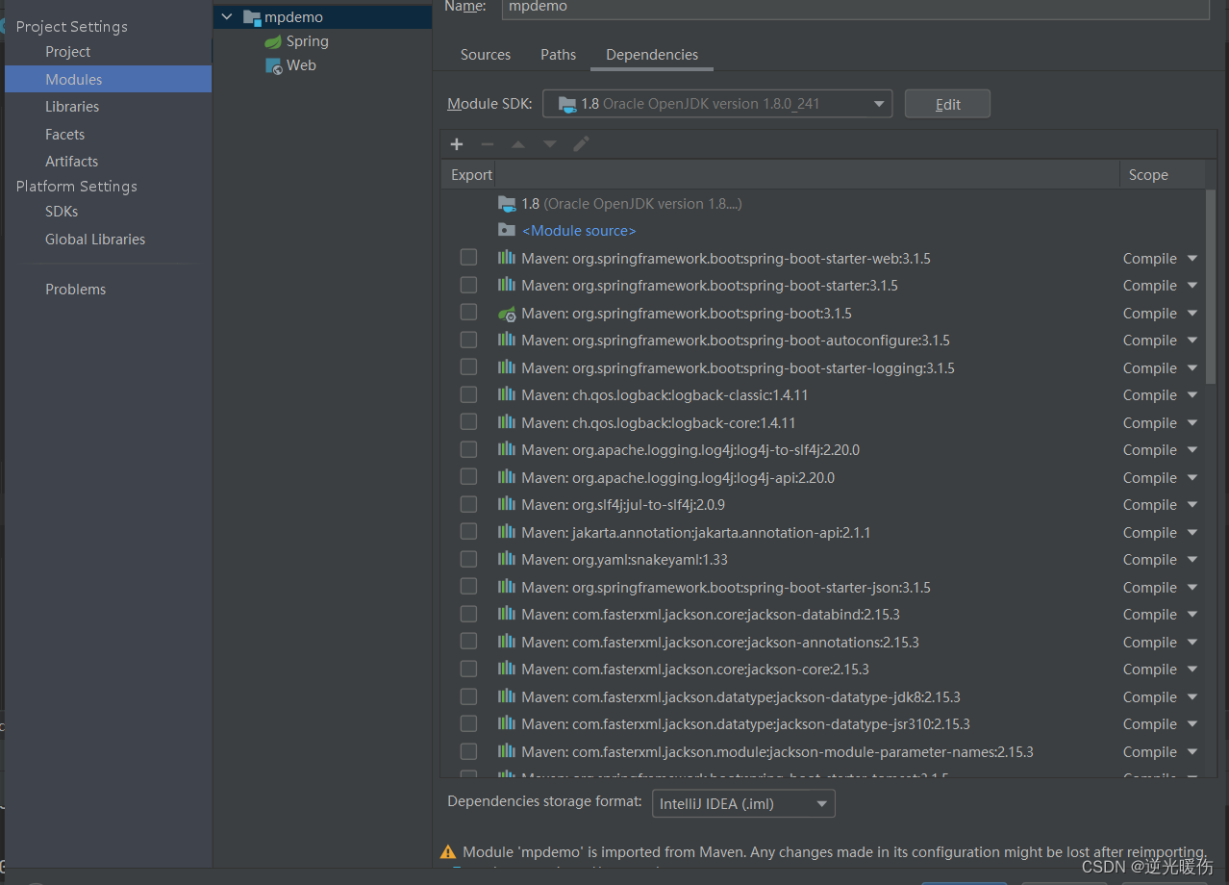The height and width of the screenshot is (885, 1229).
Task: Click the 1.8 Oracle OpenJDK SDK icon
Action: 507,203
